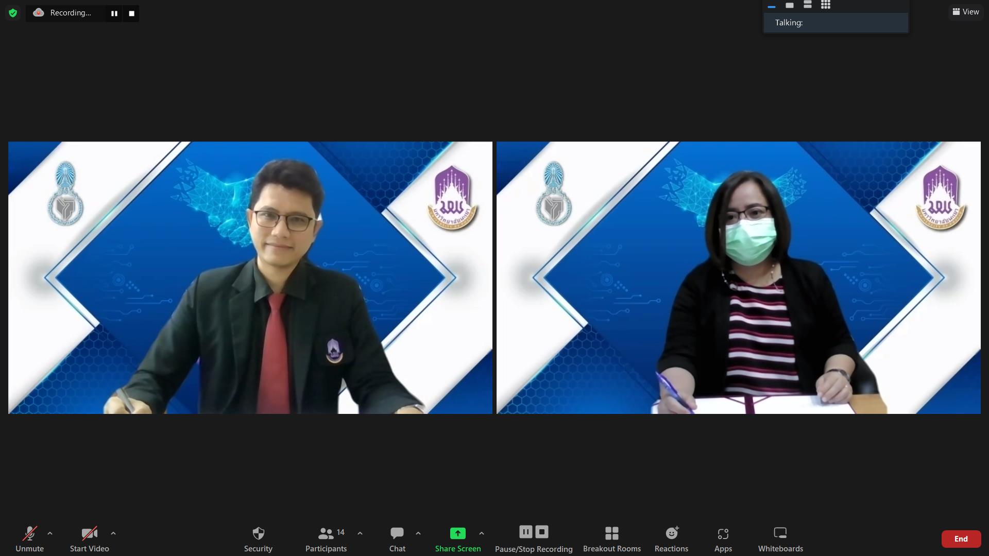Image resolution: width=989 pixels, height=556 pixels.
Task: Select the left participant's video tile
Action: point(250,277)
